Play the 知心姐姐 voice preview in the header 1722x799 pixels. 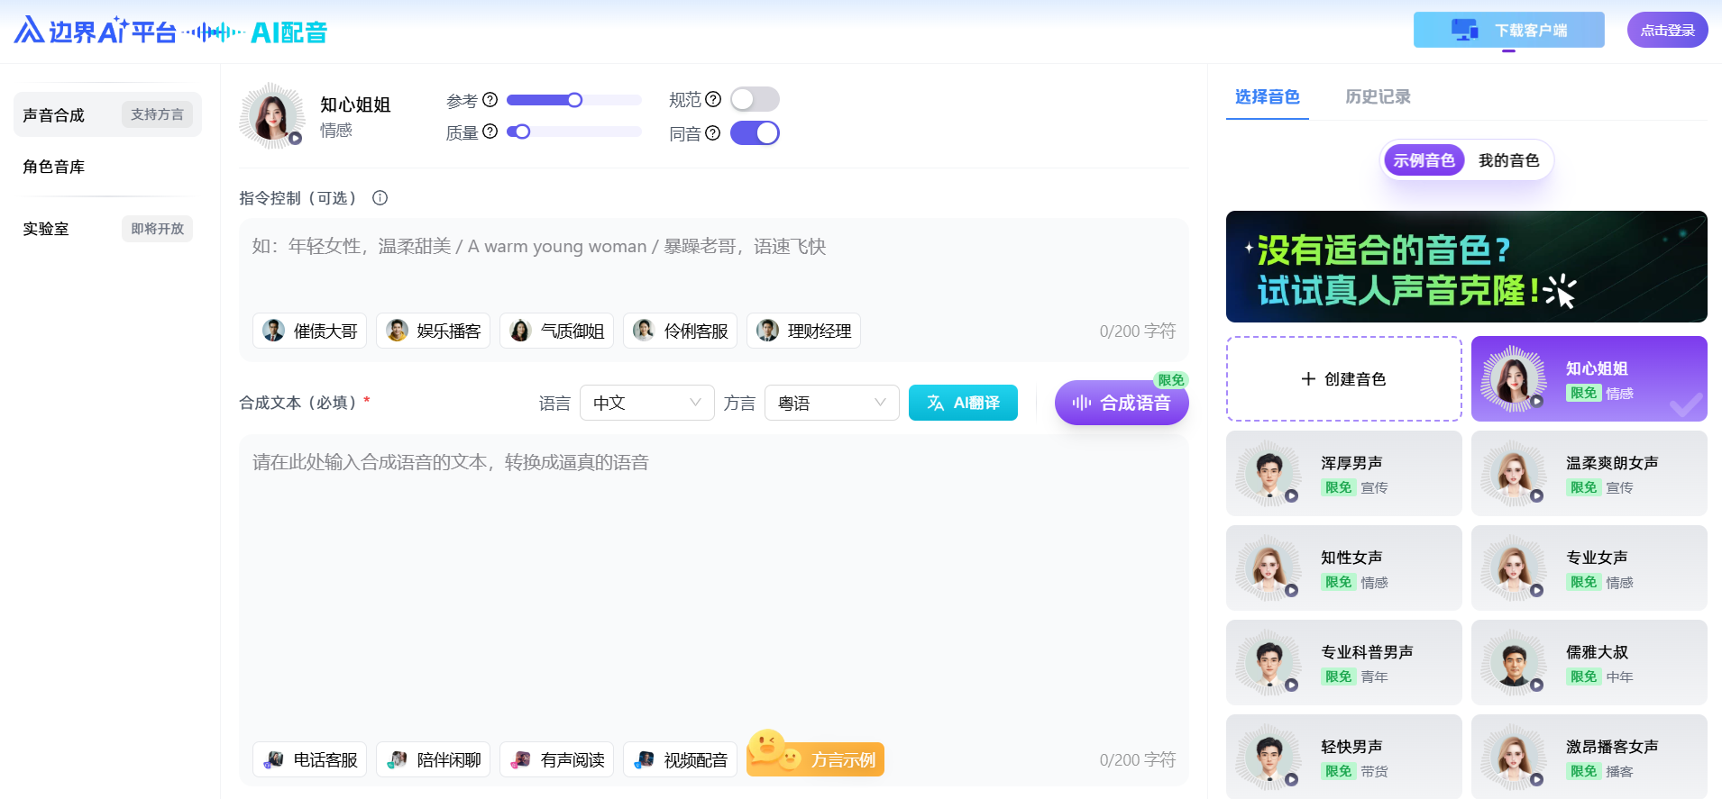tap(295, 138)
